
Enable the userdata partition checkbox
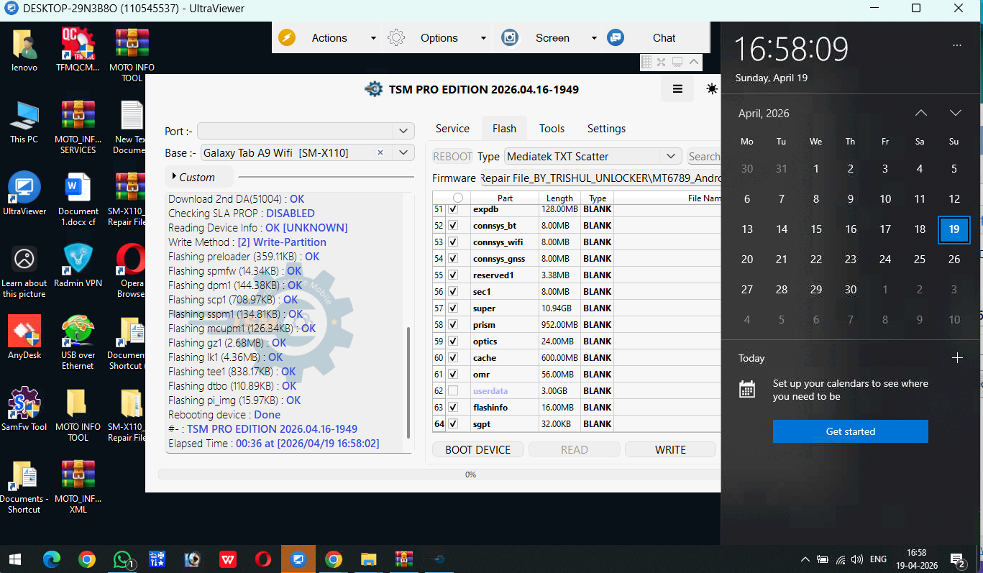[453, 391]
